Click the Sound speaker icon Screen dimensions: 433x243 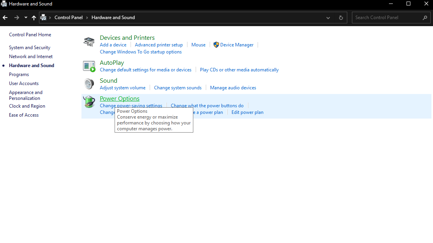tap(89, 84)
